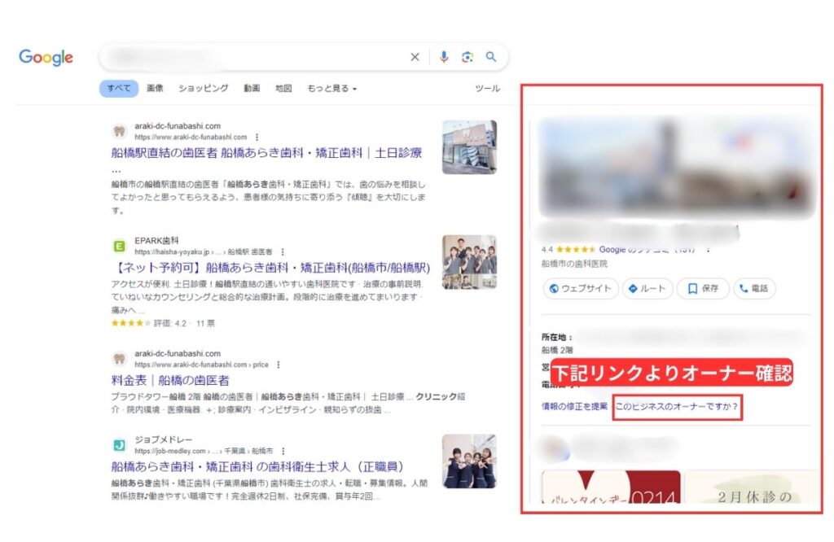
Task: Select the 動画 search tab
Action: (x=251, y=88)
